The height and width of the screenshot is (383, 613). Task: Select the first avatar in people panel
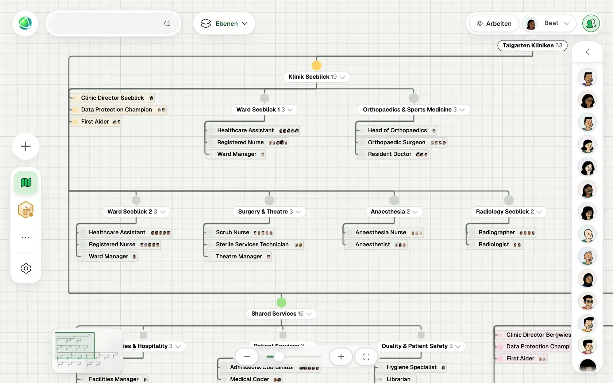tap(587, 78)
